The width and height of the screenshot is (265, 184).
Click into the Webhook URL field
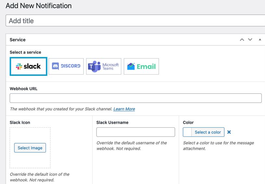(x=136, y=98)
